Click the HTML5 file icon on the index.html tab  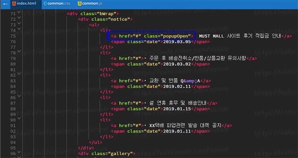tap(14, 4)
